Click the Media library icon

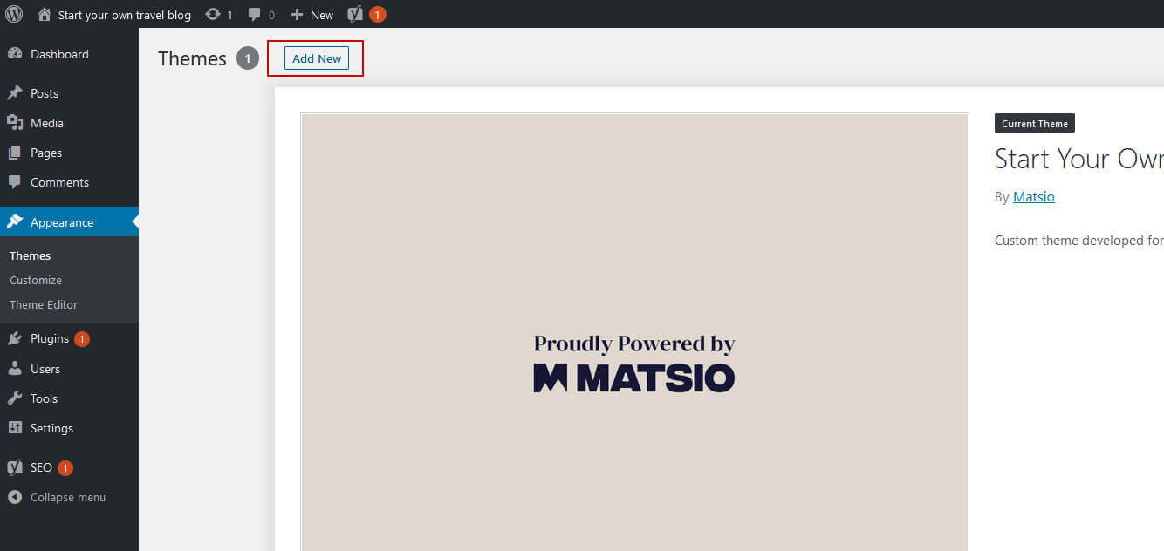pos(15,123)
